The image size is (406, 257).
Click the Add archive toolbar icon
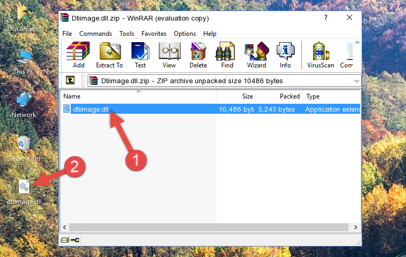click(x=78, y=51)
